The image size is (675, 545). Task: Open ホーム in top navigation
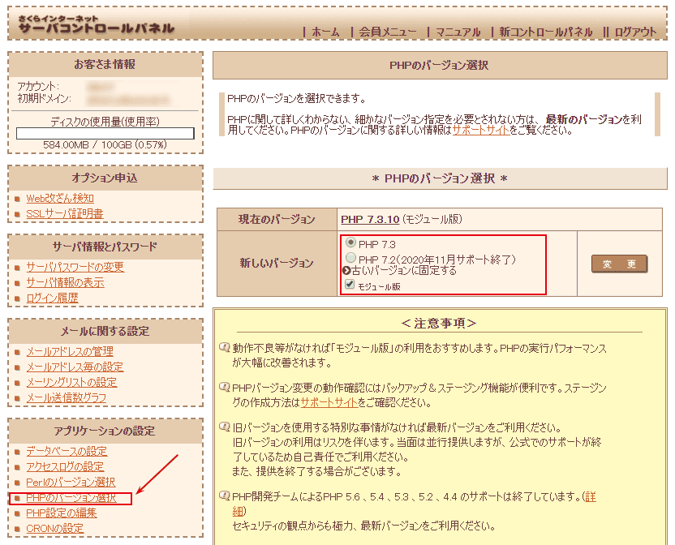(x=325, y=32)
